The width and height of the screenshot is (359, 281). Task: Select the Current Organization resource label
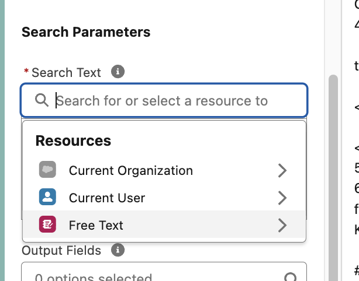click(x=130, y=171)
